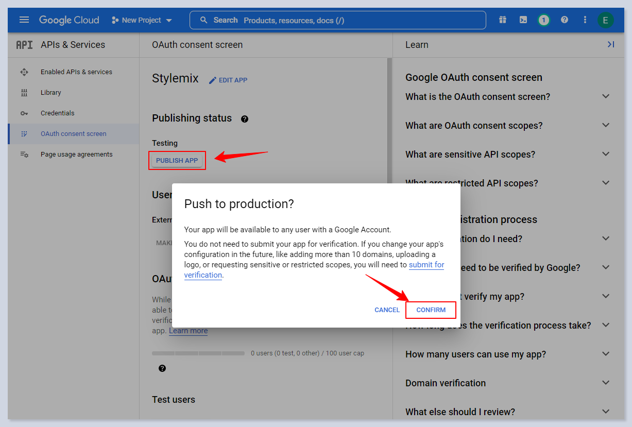Click the Enabled APIs & services icon
This screenshot has height=427, width=632.
(24, 72)
